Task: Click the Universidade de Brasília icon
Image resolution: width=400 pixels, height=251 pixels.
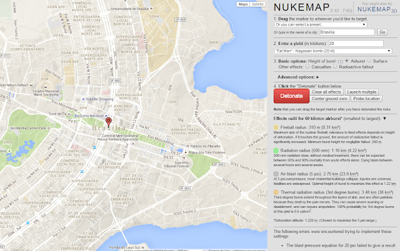Action: (151, 9)
